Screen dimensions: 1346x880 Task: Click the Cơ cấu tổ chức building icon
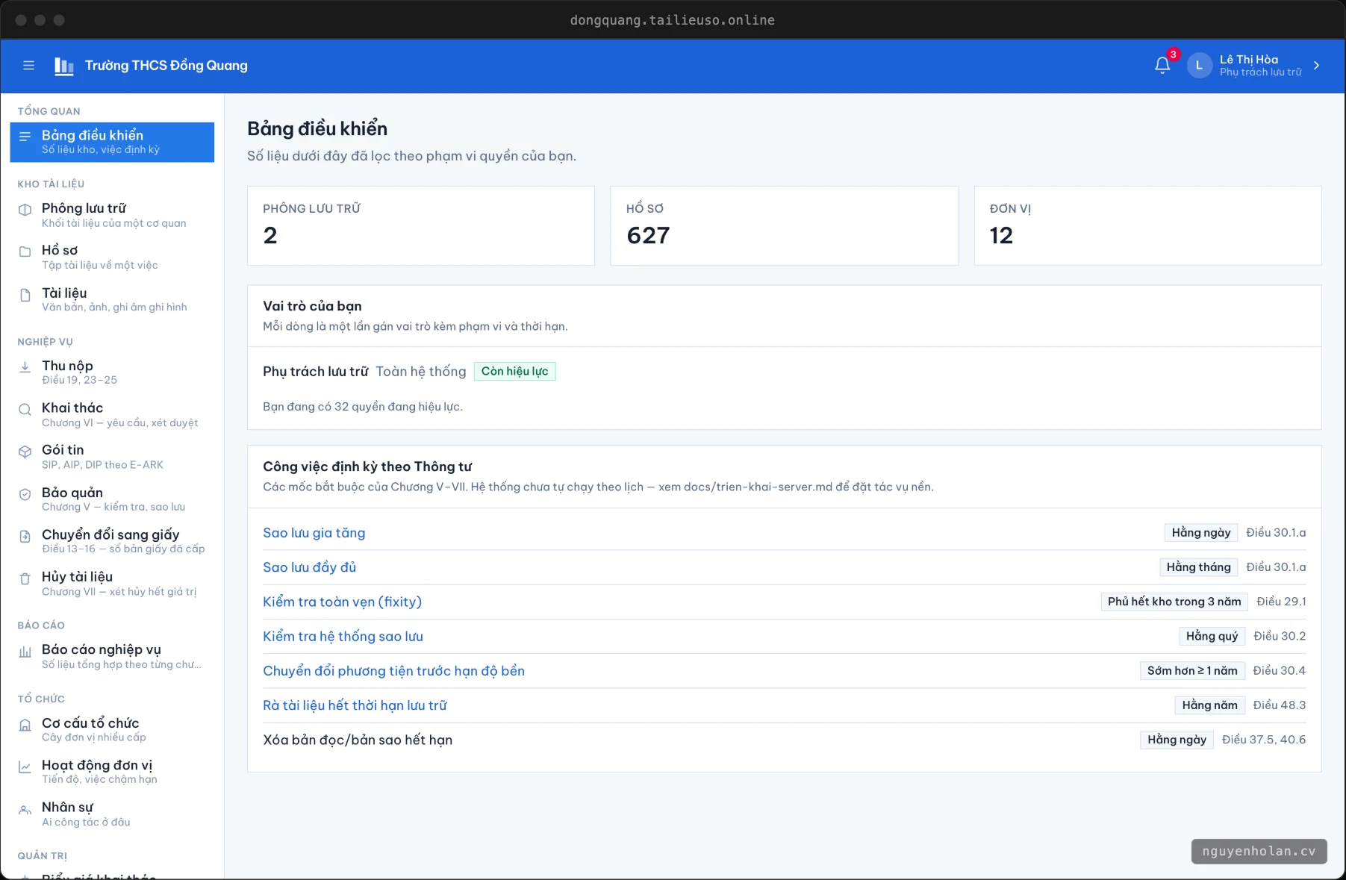tap(25, 725)
